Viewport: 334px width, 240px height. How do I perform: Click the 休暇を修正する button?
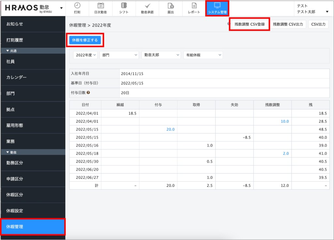pos(85,40)
